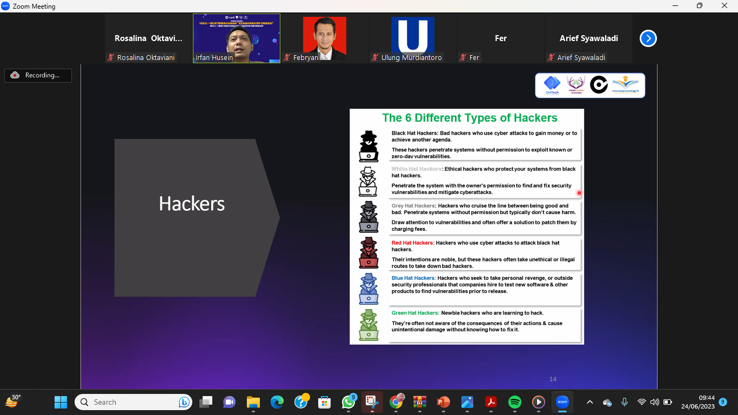
Task: Open Microsoft Edge from the taskbar
Action: click(277, 402)
